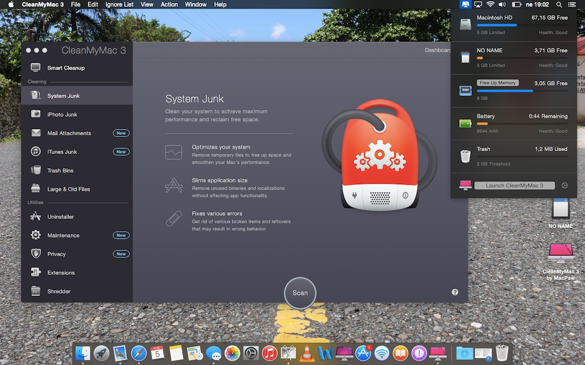Open the Apple menu
The width and height of the screenshot is (585, 365).
[x=11, y=5]
